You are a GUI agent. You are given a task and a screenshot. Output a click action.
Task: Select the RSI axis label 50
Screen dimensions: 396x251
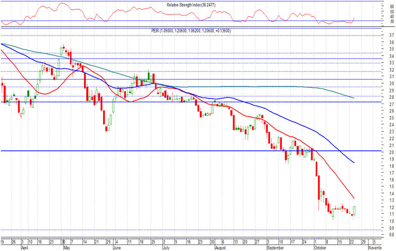pyautogui.click(x=392, y=12)
